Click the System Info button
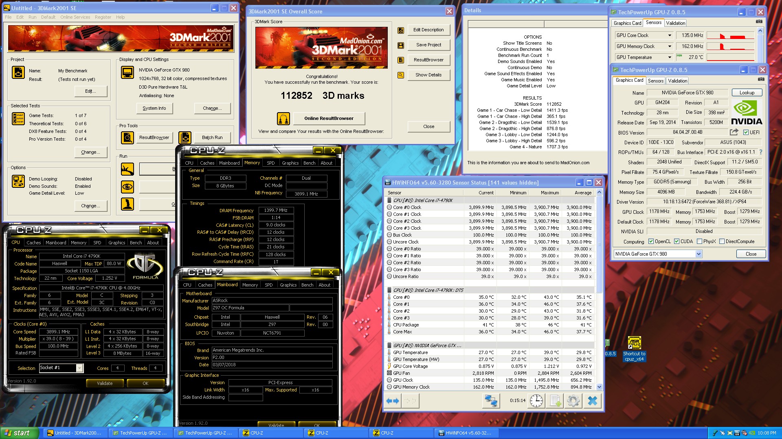The width and height of the screenshot is (782, 439). 154,109
